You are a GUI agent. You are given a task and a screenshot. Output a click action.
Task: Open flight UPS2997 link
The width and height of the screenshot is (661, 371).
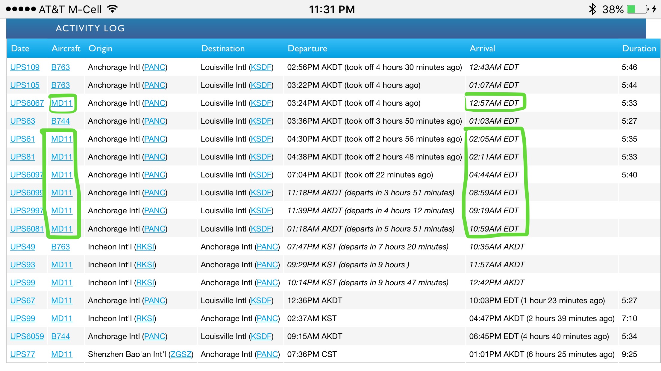27,211
